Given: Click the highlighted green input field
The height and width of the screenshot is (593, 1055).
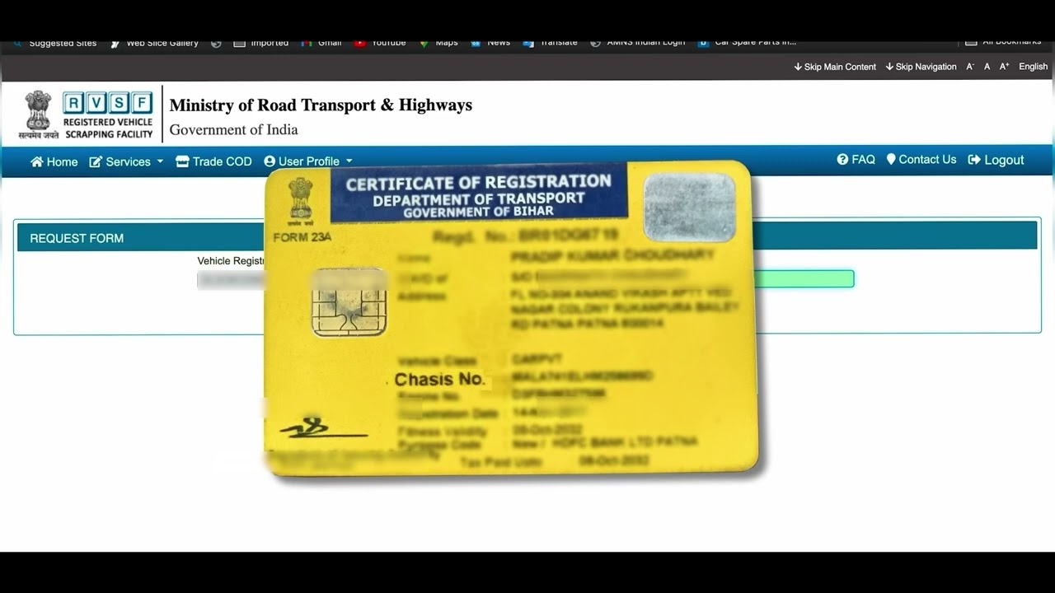Looking at the screenshot, I should pyautogui.click(x=804, y=279).
